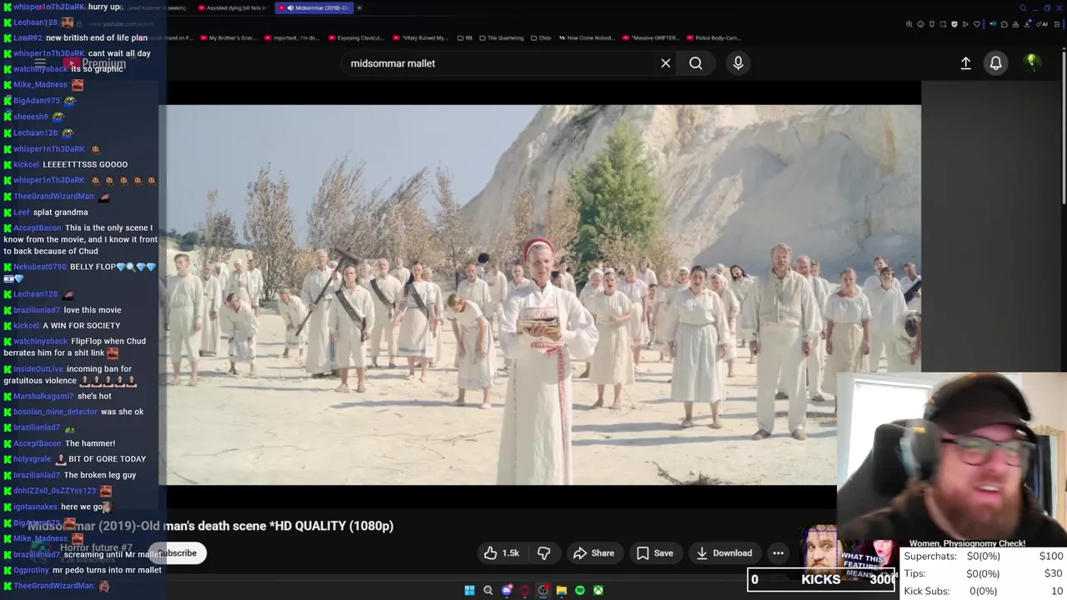Open browser downloads toolbar icon
This screenshot has height=600, width=1067.
click(1027, 24)
